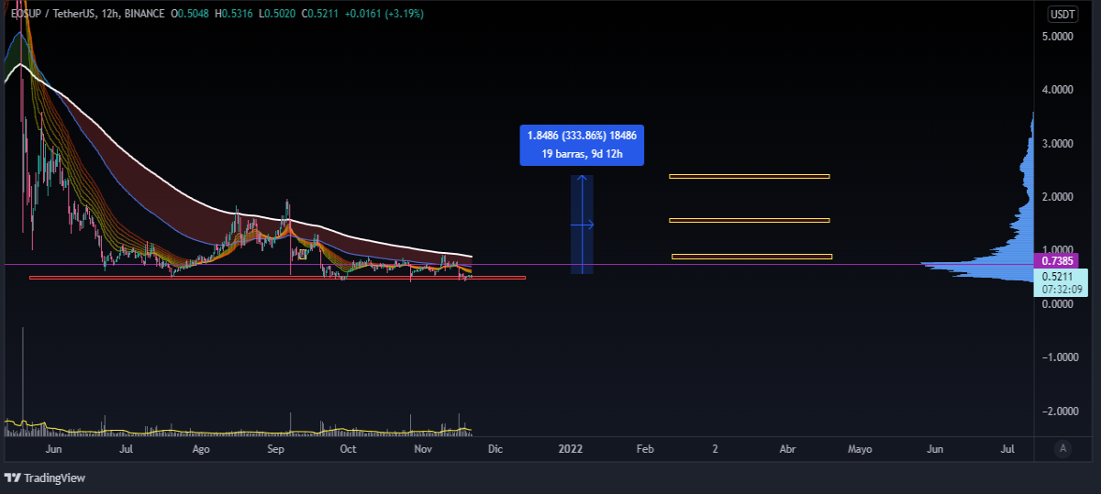
Task: Click the 2.0000 price axis label
Action: 1057,197
